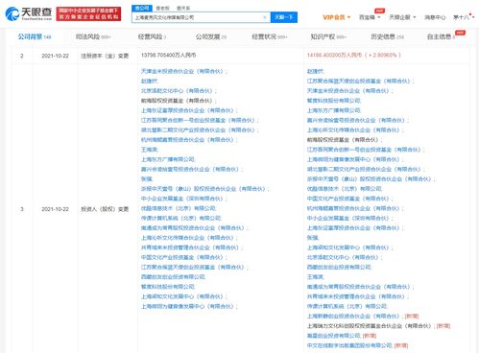The height and width of the screenshot is (353, 479).
Task: Select the 13798.705400万人民币 value
Action: click(168, 56)
